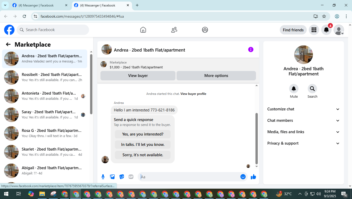Click Andrea's large profile thumbnail in right panel
This screenshot has height=199, width=352.
pos(304,55)
